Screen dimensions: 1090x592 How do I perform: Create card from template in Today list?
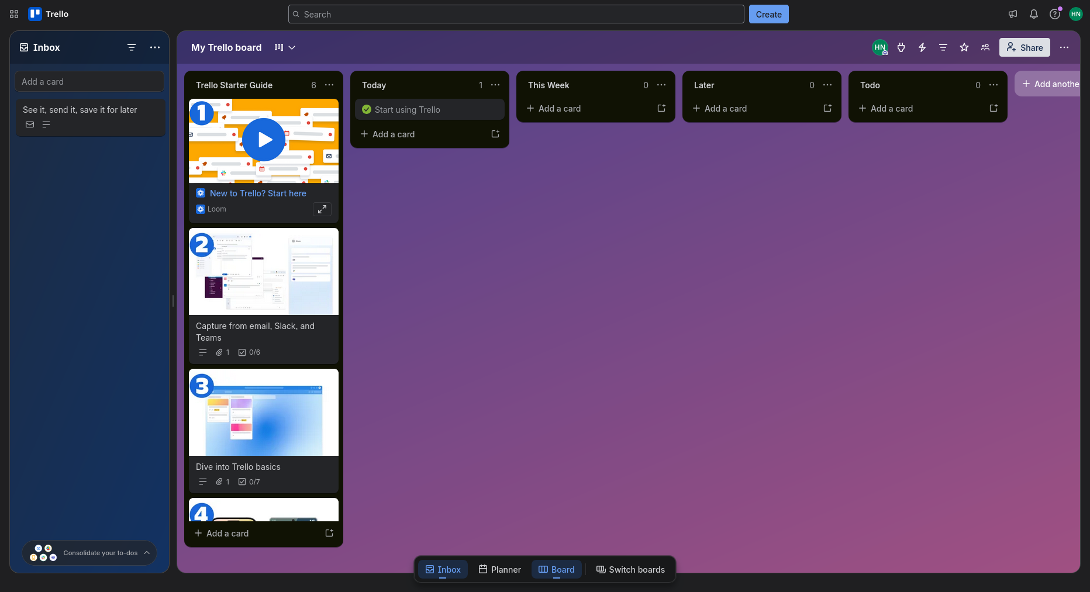(x=495, y=134)
